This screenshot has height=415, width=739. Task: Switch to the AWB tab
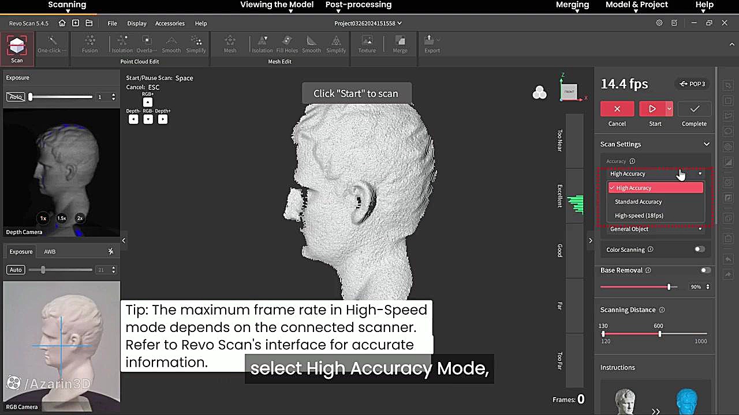point(50,252)
